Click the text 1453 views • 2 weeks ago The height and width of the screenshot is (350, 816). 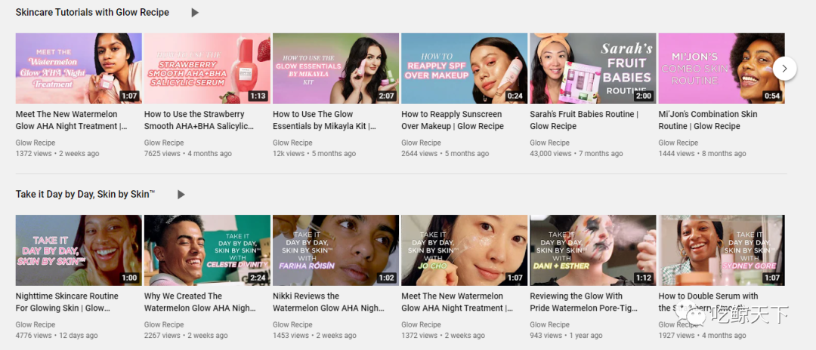tap(314, 336)
